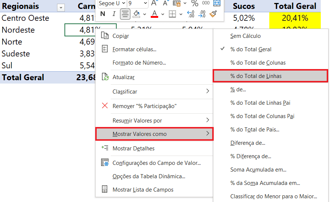Toggle center alignment in mini toolbar
The image size is (333, 202).
coord(125,14)
